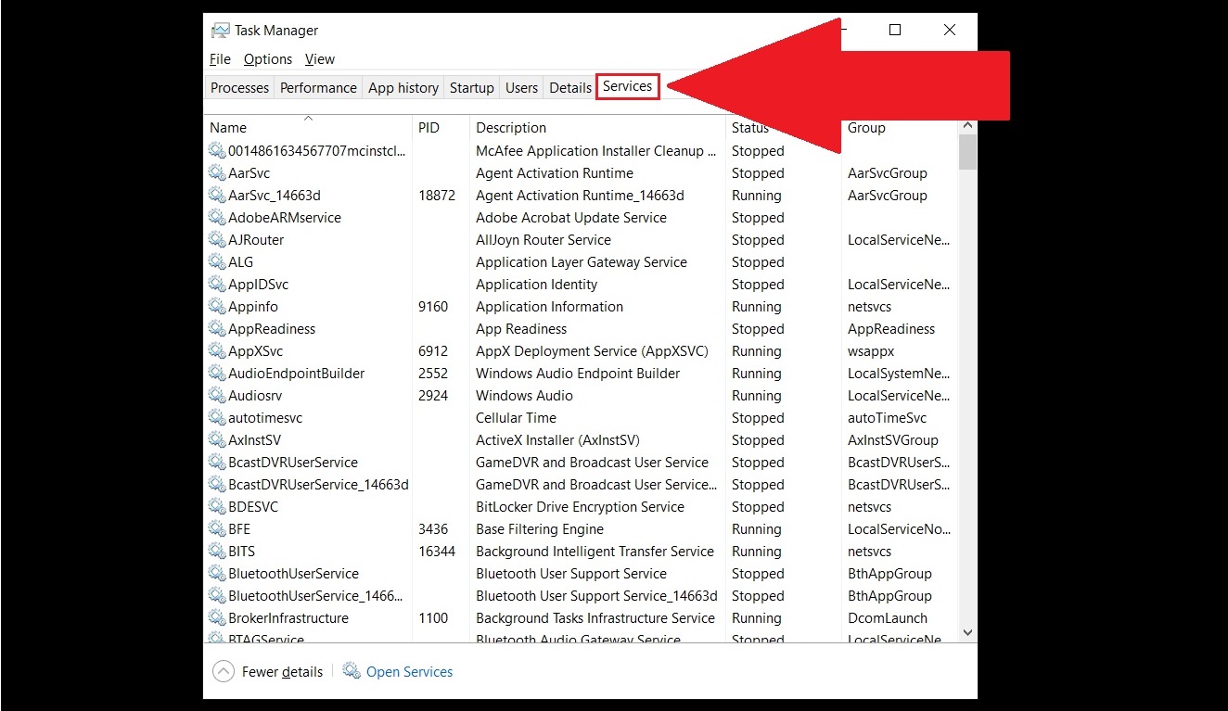Click 'Base Filtering Engine' description

pyautogui.click(x=540, y=528)
